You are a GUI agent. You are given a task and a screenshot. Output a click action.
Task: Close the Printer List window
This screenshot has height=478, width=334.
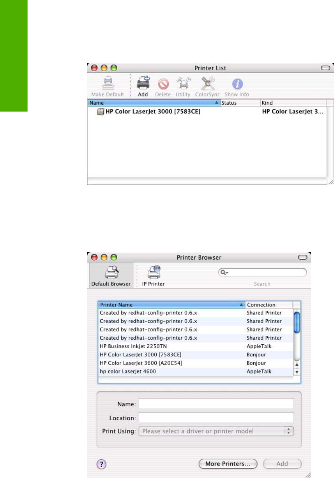pos(94,68)
